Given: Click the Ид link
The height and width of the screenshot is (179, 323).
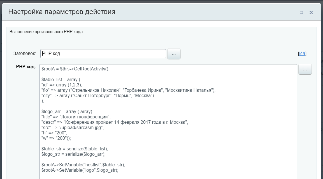Looking at the screenshot, I should [302, 53].
